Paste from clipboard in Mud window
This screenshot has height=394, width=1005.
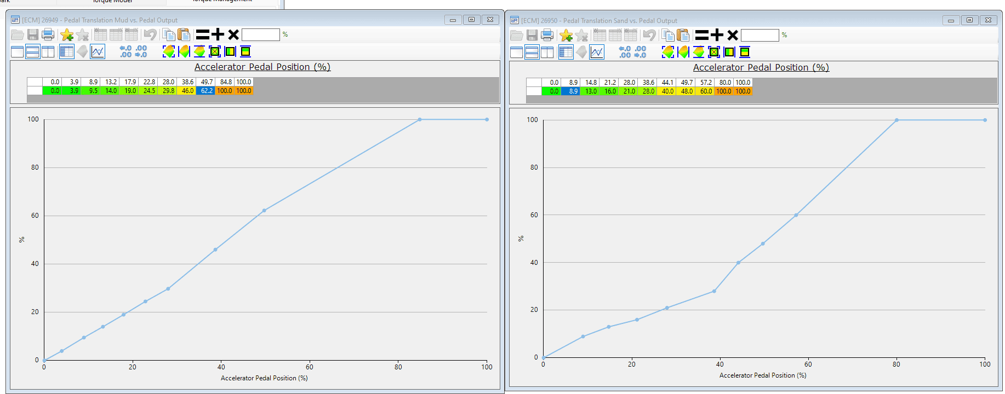pos(184,35)
